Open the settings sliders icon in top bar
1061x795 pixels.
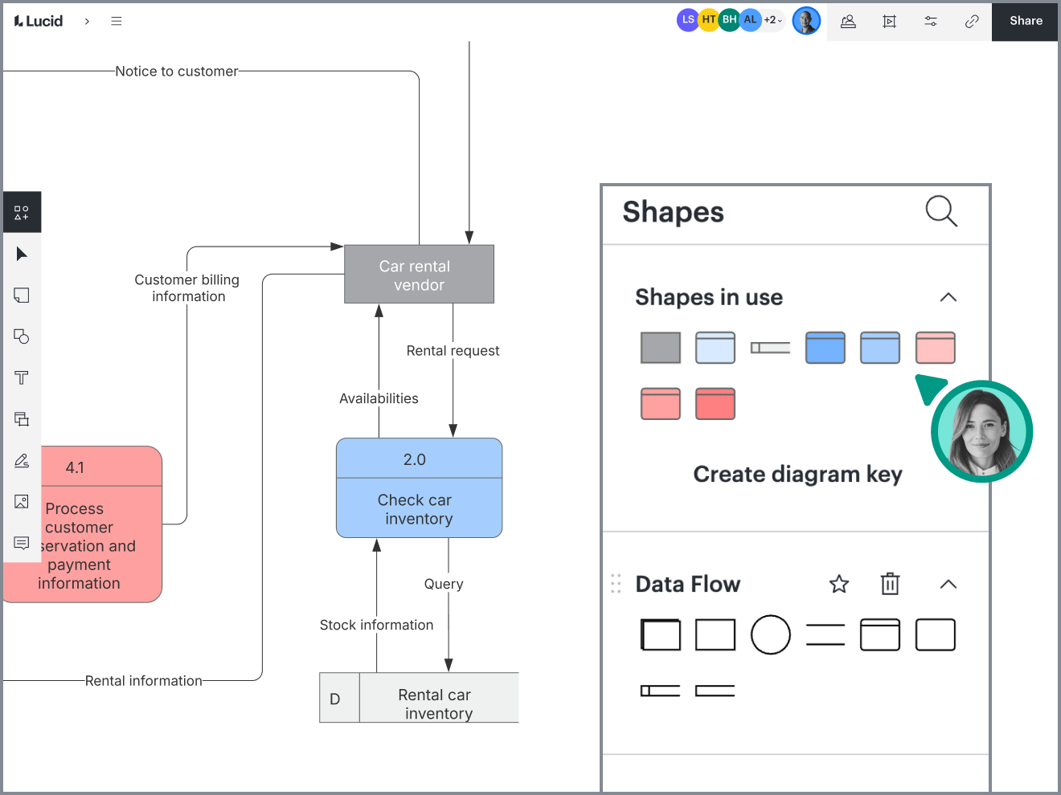coord(931,22)
